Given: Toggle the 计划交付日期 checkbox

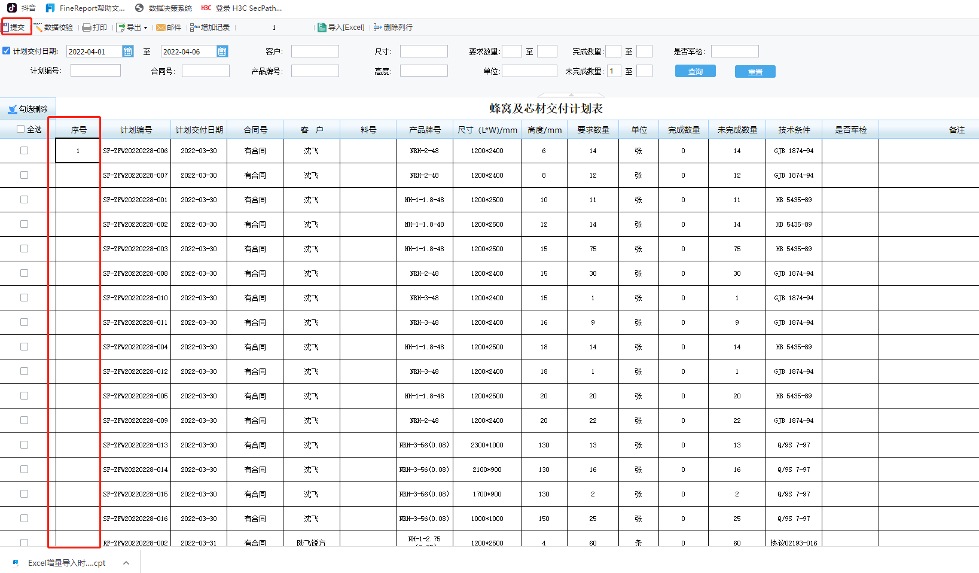Looking at the screenshot, I should click(7, 51).
